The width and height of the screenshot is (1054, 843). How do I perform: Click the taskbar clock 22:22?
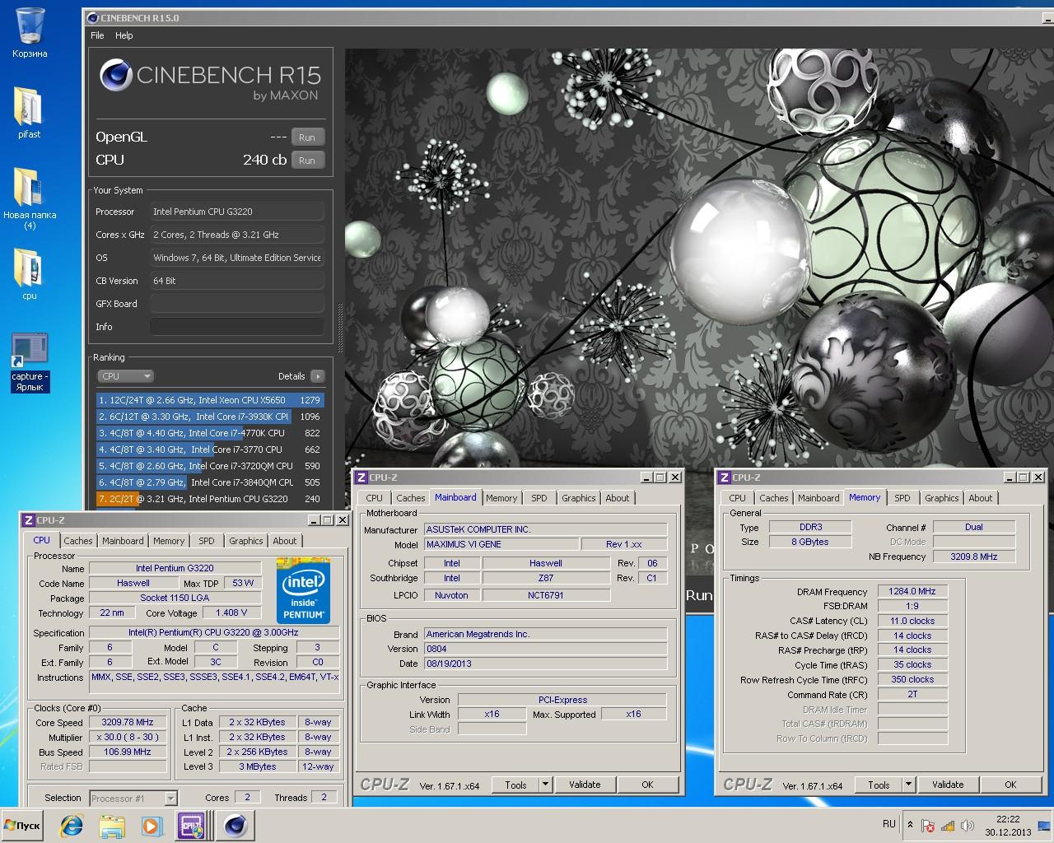[x=1008, y=819]
